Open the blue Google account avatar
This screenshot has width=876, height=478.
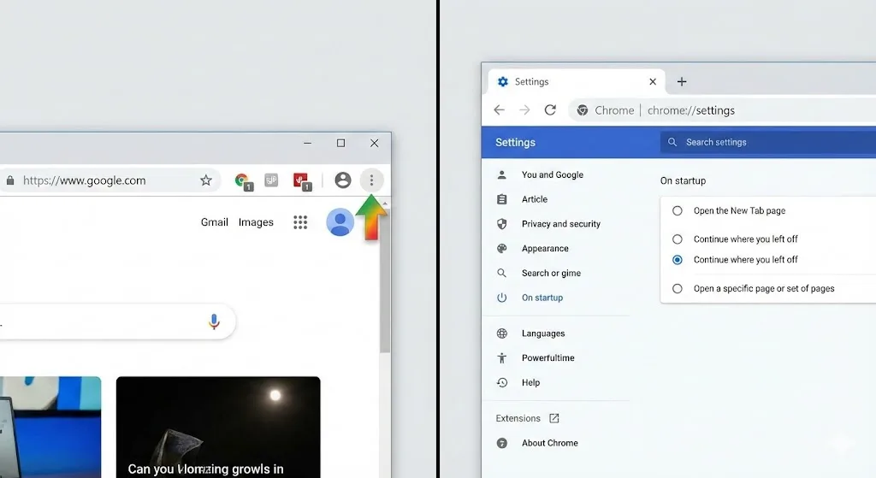pyautogui.click(x=340, y=222)
